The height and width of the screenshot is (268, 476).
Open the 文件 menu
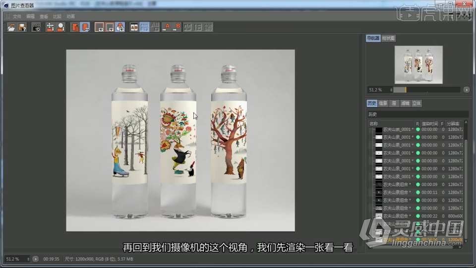pos(17,16)
